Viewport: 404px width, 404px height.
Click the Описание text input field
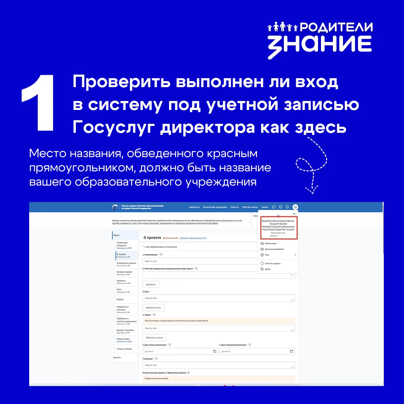coord(218,365)
